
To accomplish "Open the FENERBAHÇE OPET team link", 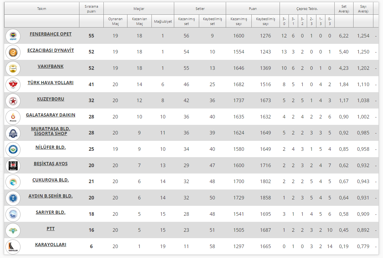I will (x=51, y=34).
